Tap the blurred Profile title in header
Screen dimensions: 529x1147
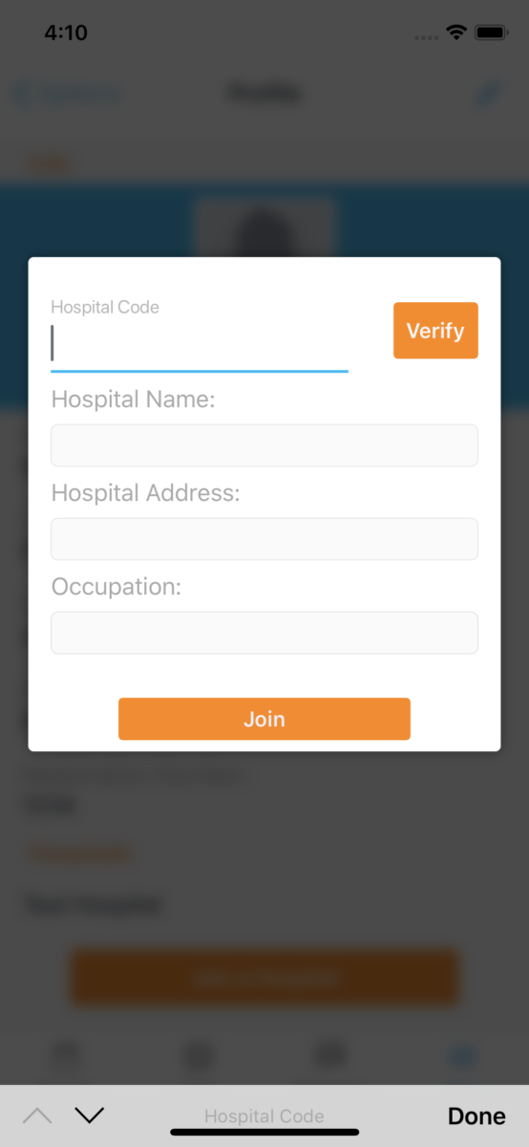[264, 94]
